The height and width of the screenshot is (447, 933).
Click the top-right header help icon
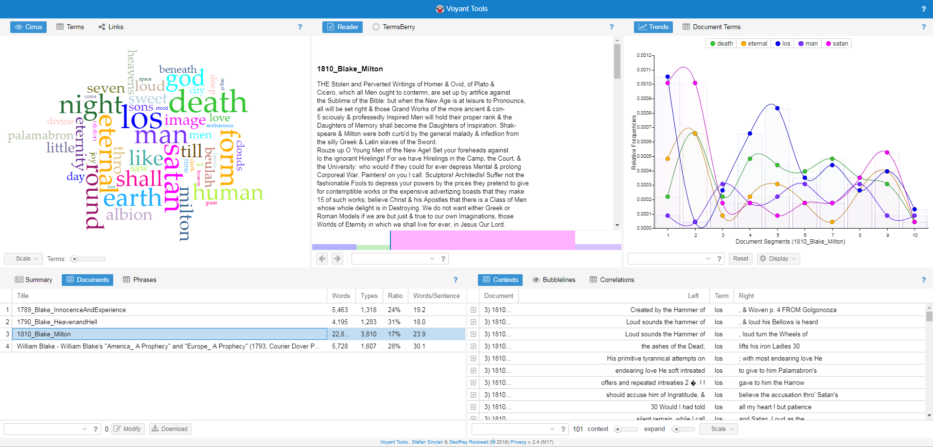(x=924, y=9)
